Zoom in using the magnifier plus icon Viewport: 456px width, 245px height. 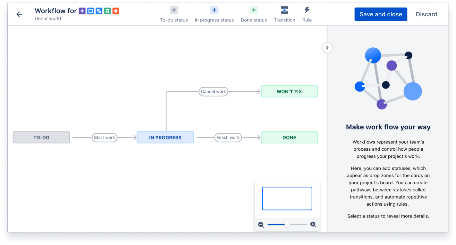point(313,225)
